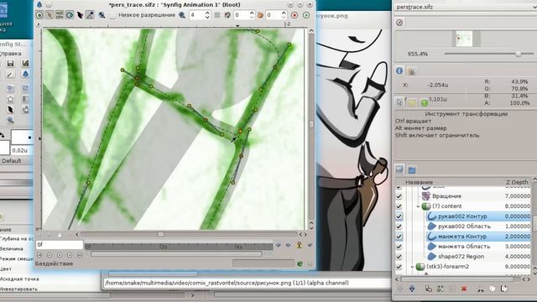
Task: Click the navigator zoom slider handle
Action: (519, 54)
